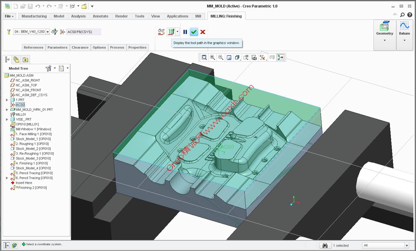Open the Saved Orientations icon
Screen dimensions: 416x251
point(246,57)
